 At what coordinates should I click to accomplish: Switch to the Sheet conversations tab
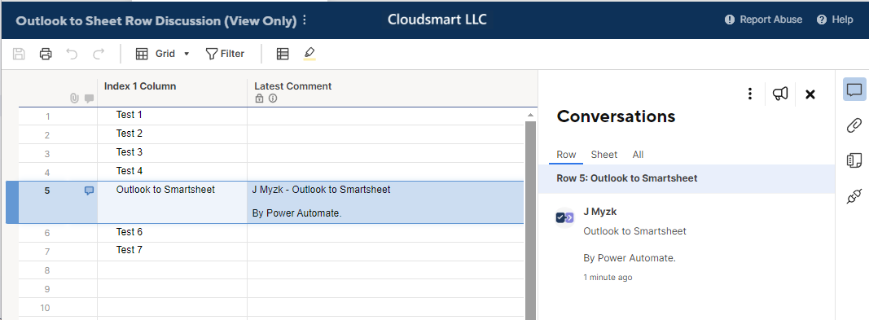[x=604, y=155]
